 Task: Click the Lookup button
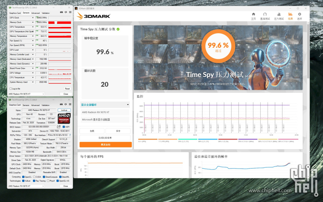pyautogui.click(x=64, y=110)
